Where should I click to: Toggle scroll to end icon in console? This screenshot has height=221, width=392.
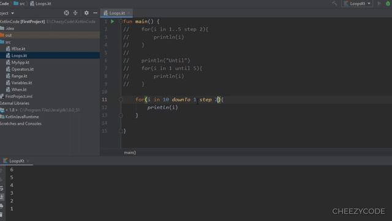tap(2, 197)
